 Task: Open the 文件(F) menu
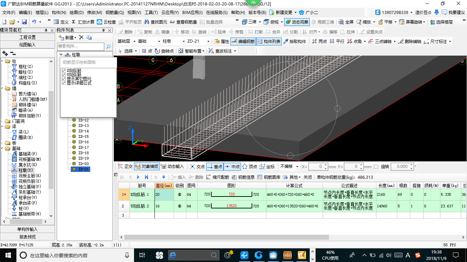(x=9, y=13)
